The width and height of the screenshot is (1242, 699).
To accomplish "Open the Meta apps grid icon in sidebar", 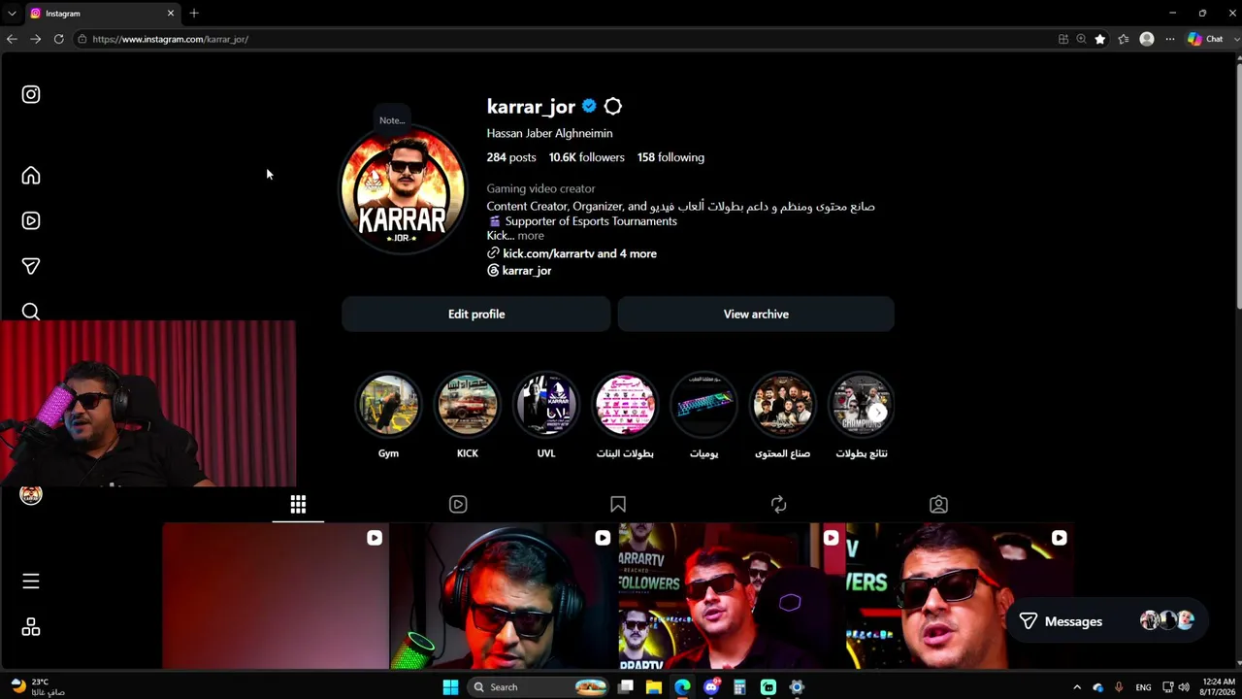I will click(31, 627).
